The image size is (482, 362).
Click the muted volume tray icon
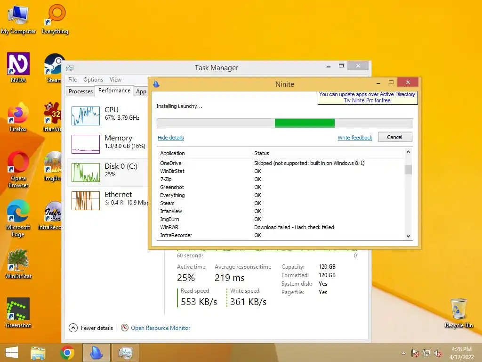coord(438,353)
